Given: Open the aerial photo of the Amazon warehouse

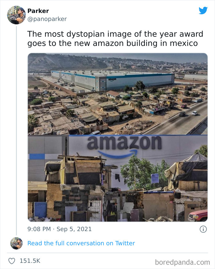Looking at the screenshot, I should tap(118, 94).
